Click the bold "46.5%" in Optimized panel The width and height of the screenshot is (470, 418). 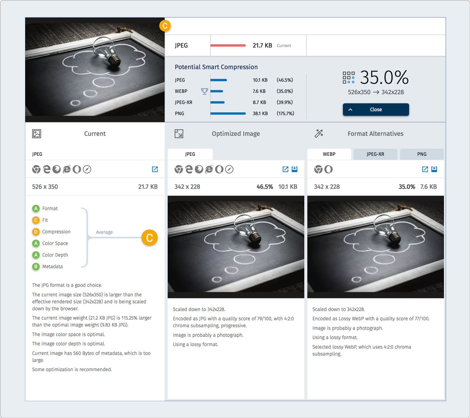265,187
